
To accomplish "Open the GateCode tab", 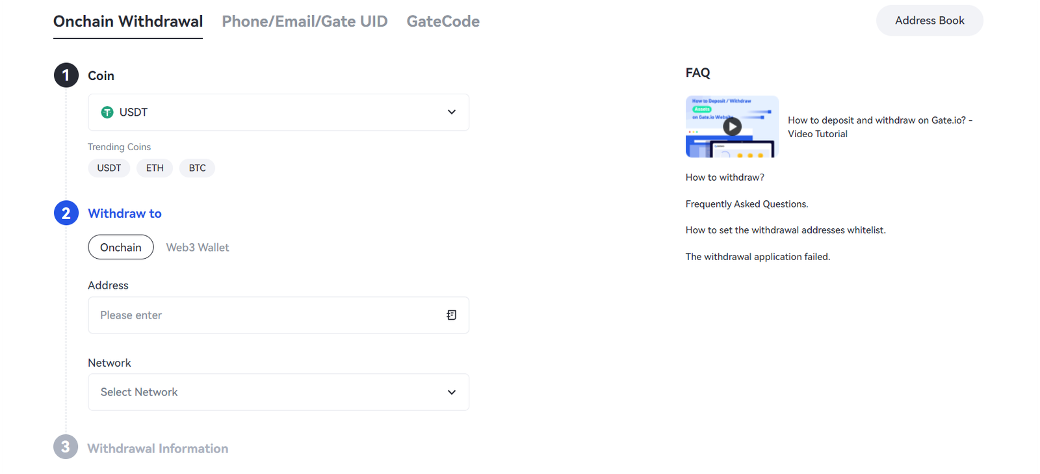I will click(443, 21).
